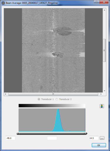Click the minimum value field showing -49.0
This screenshot has height=151, width=110.
[10, 138]
